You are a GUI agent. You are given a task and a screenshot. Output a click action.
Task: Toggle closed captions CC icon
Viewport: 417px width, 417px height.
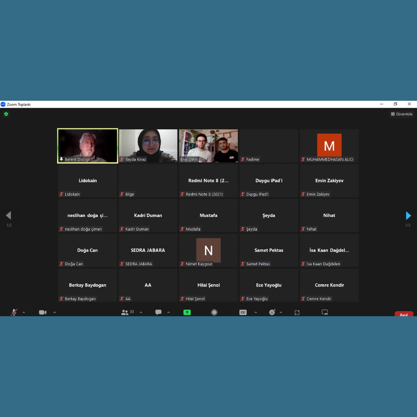(243, 312)
